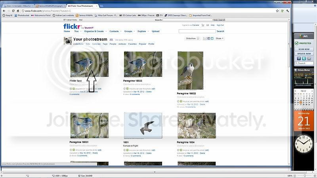Open the Peregrine 1034 thumbnail
This screenshot has width=317, height=178.
click(197, 125)
